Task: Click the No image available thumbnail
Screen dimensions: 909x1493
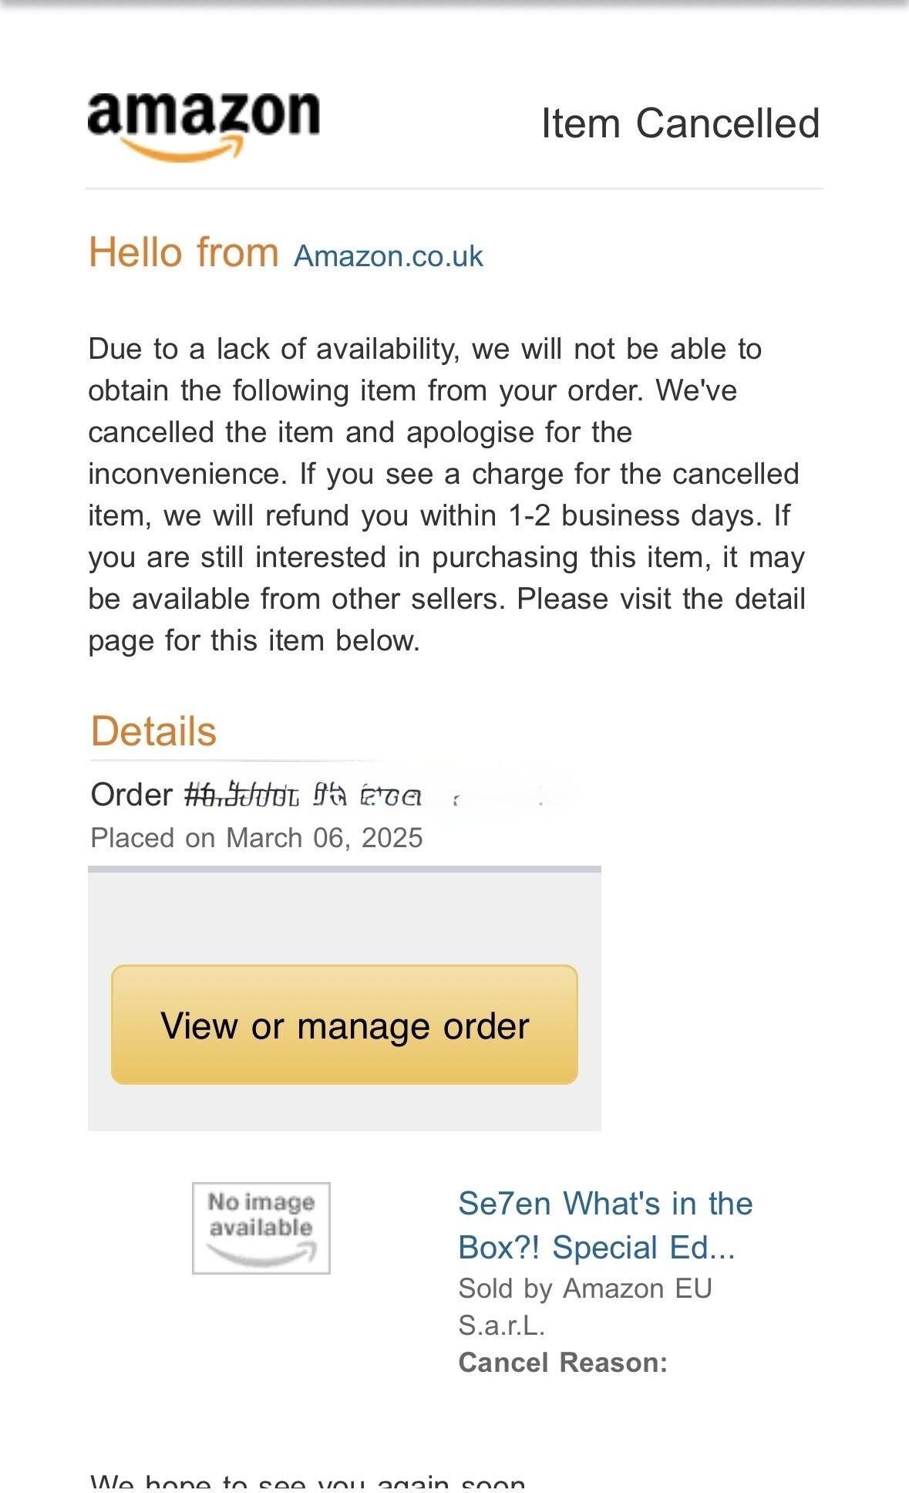Action: tap(261, 1227)
